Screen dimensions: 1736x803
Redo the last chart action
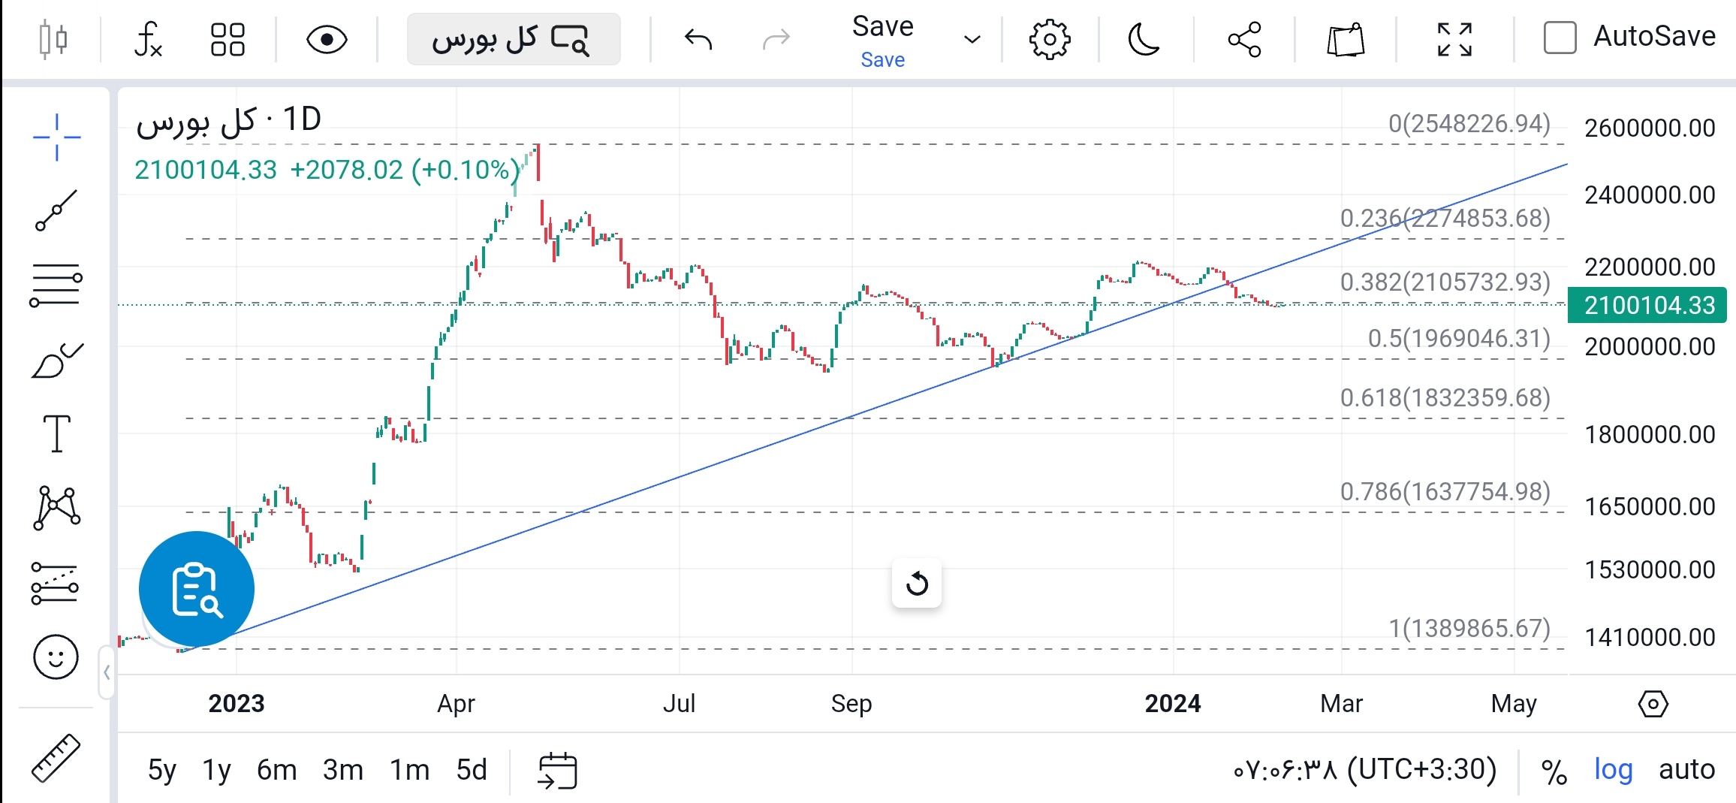click(776, 39)
